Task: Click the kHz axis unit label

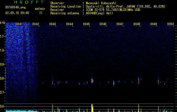Action: (x=3, y=23)
